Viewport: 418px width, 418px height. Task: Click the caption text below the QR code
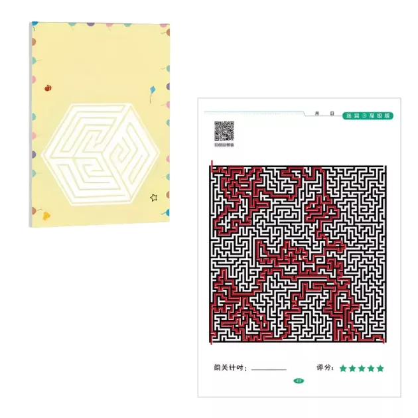click(224, 145)
